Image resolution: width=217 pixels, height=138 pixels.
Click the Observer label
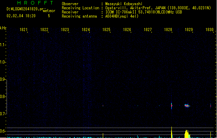pos(70,4)
